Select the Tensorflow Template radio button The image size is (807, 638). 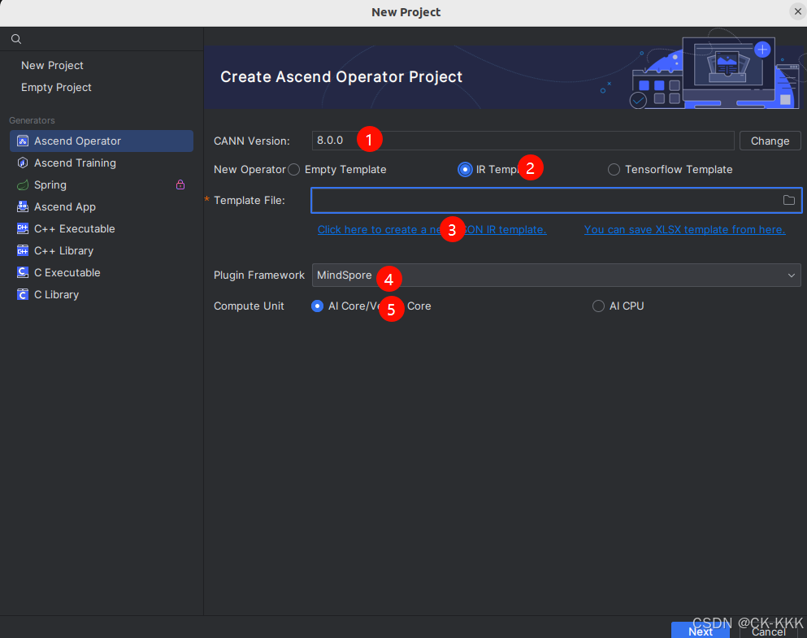[x=614, y=169]
